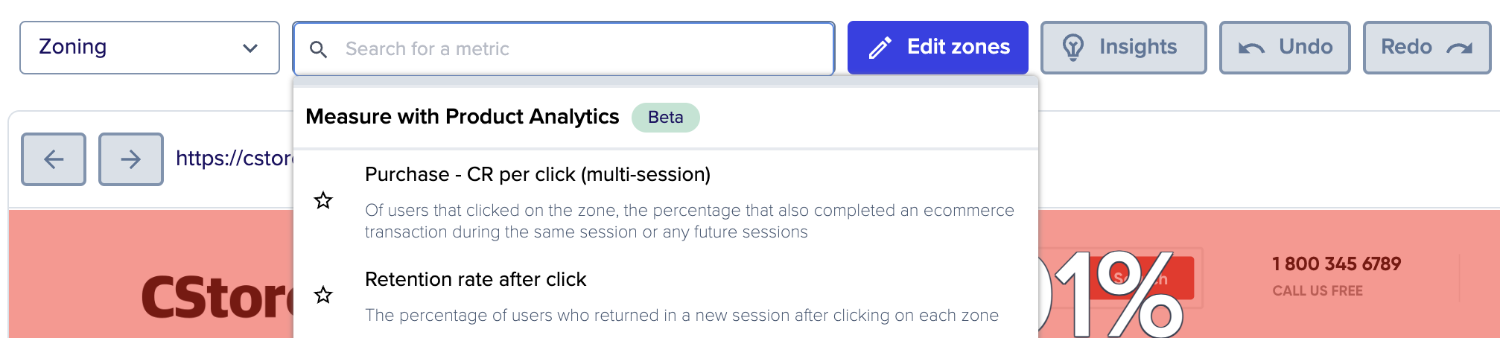The width and height of the screenshot is (1500, 338).
Task: Click the pencil icon on Edit zones
Action: point(880,48)
